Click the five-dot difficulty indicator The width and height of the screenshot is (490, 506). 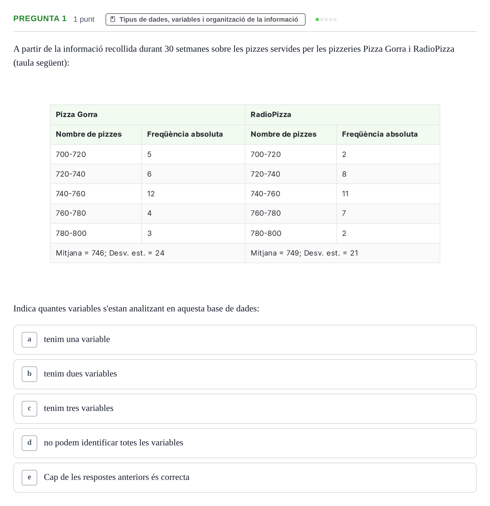[x=326, y=19]
